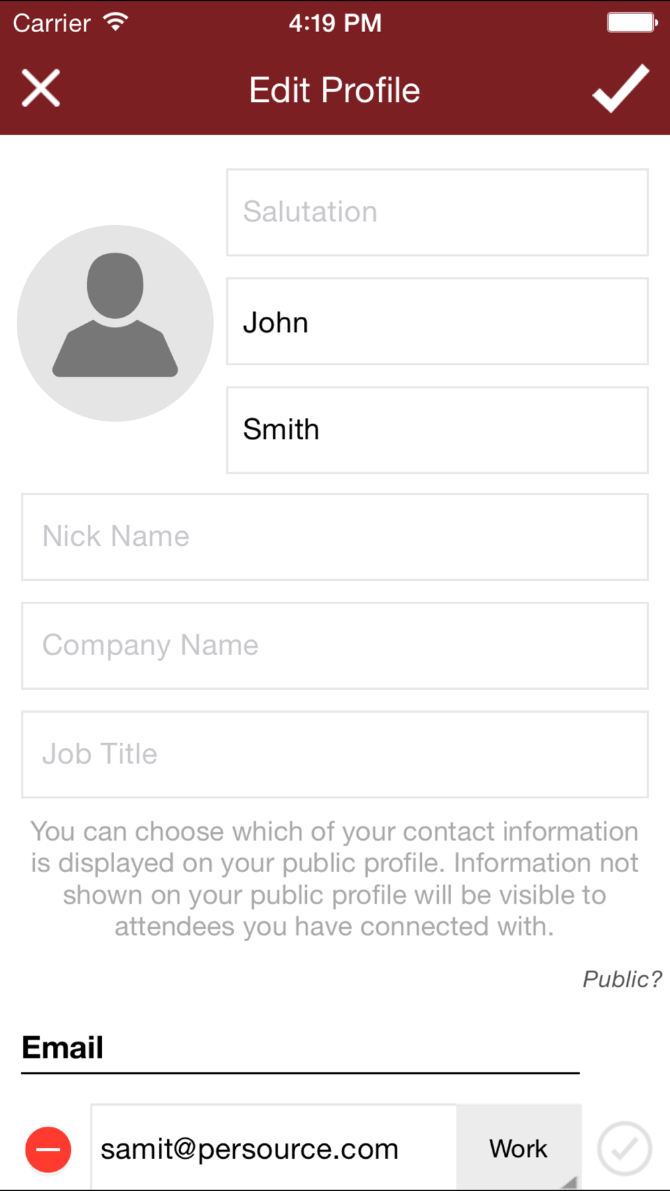Edit the email address samit@persource.com
Image resolution: width=670 pixels, height=1191 pixels.
click(274, 1147)
